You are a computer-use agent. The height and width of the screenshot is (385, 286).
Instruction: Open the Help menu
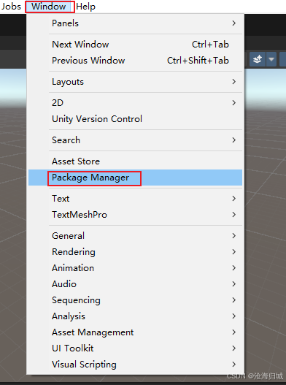85,7
